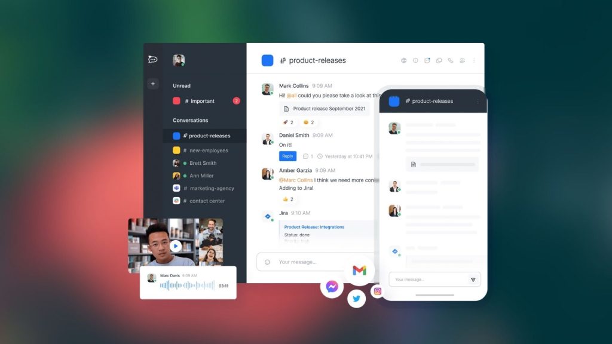Open the Product release September 2021 attachment
This screenshot has height=344, width=612.
coord(325,109)
